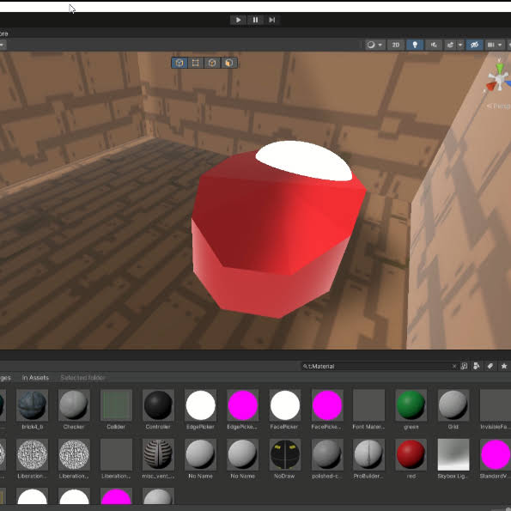
Task: Click the search by label tag icon
Action: [x=490, y=366]
